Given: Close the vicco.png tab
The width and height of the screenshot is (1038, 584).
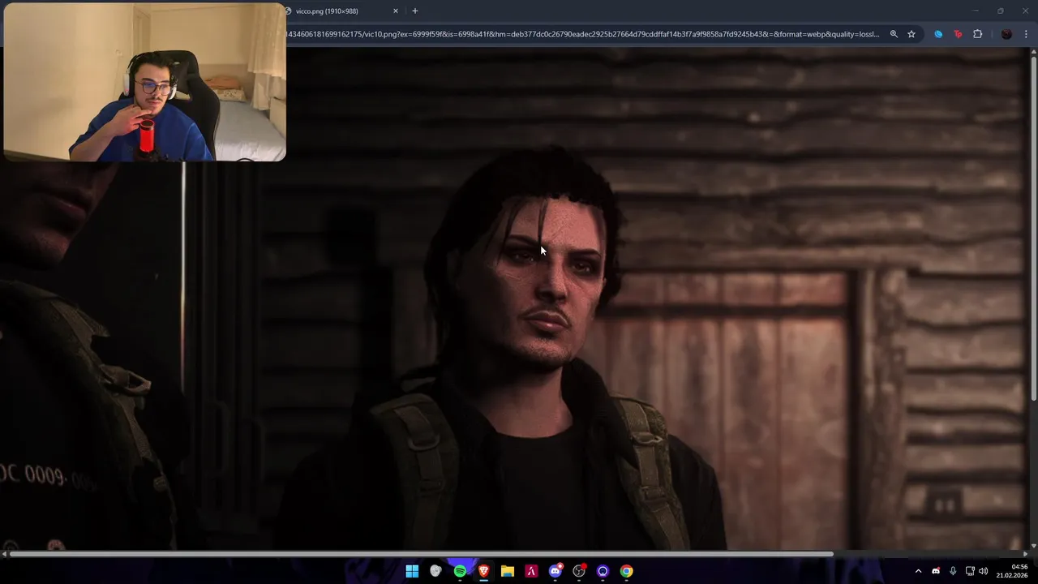Looking at the screenshot, I should [x=396, y=11].
